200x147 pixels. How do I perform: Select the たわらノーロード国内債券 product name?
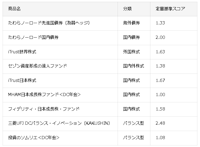(33, 37)
